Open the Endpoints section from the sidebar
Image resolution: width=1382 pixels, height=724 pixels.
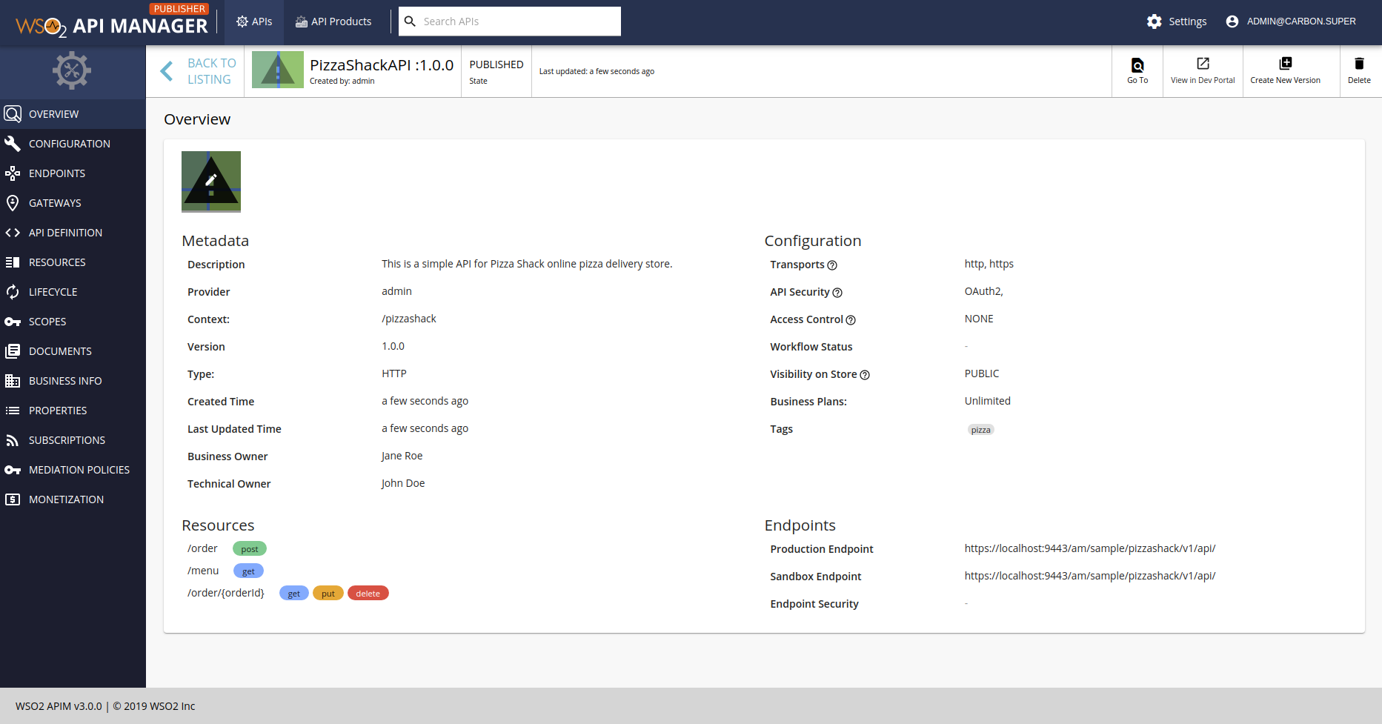pos(13,173)
